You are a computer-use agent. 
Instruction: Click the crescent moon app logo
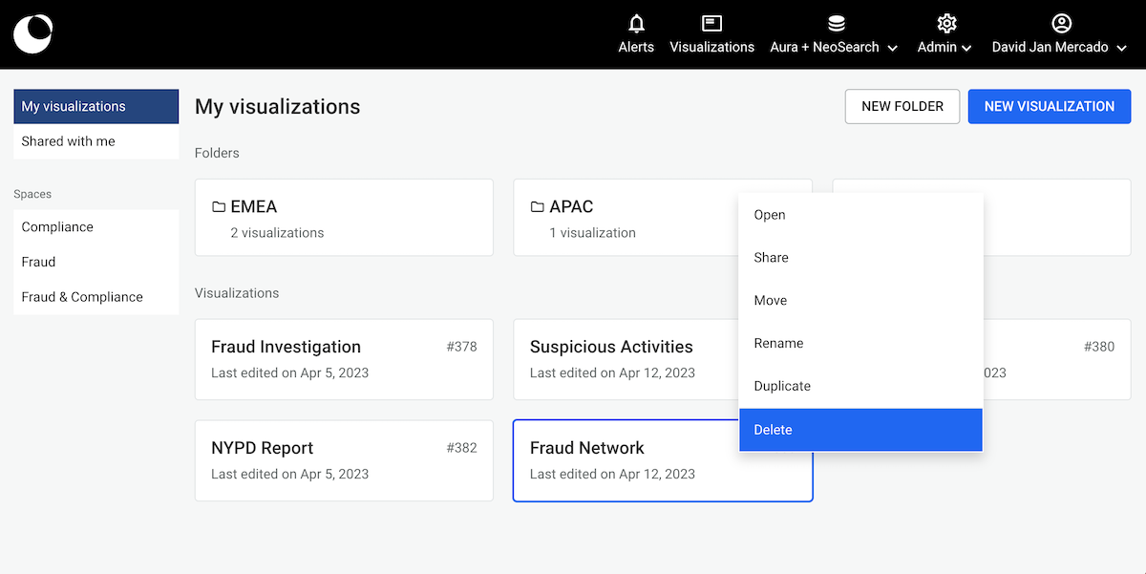(33, 34)
